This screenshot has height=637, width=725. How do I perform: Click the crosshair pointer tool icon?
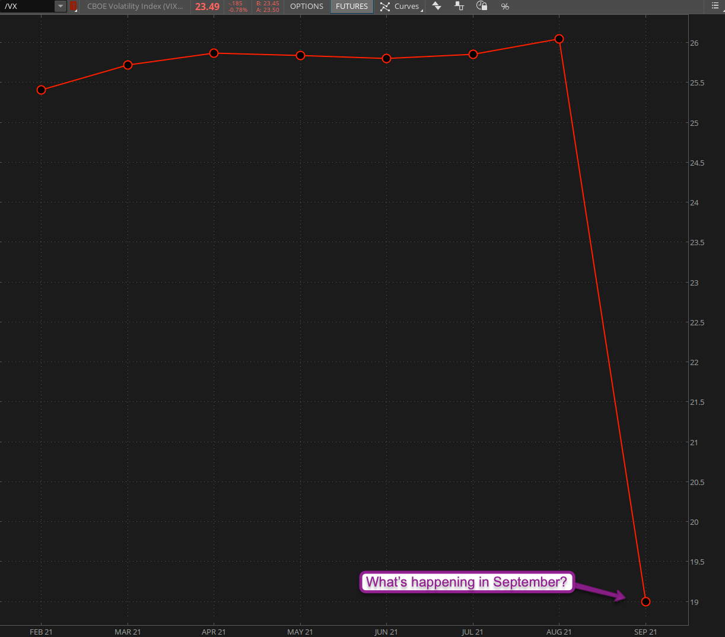point(459,7)
